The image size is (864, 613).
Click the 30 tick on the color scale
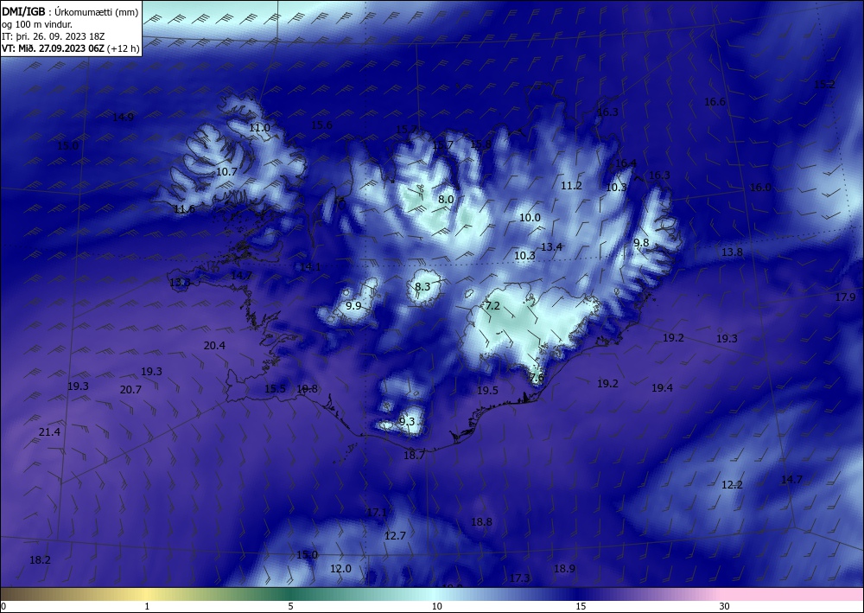[x=725, y=606]
